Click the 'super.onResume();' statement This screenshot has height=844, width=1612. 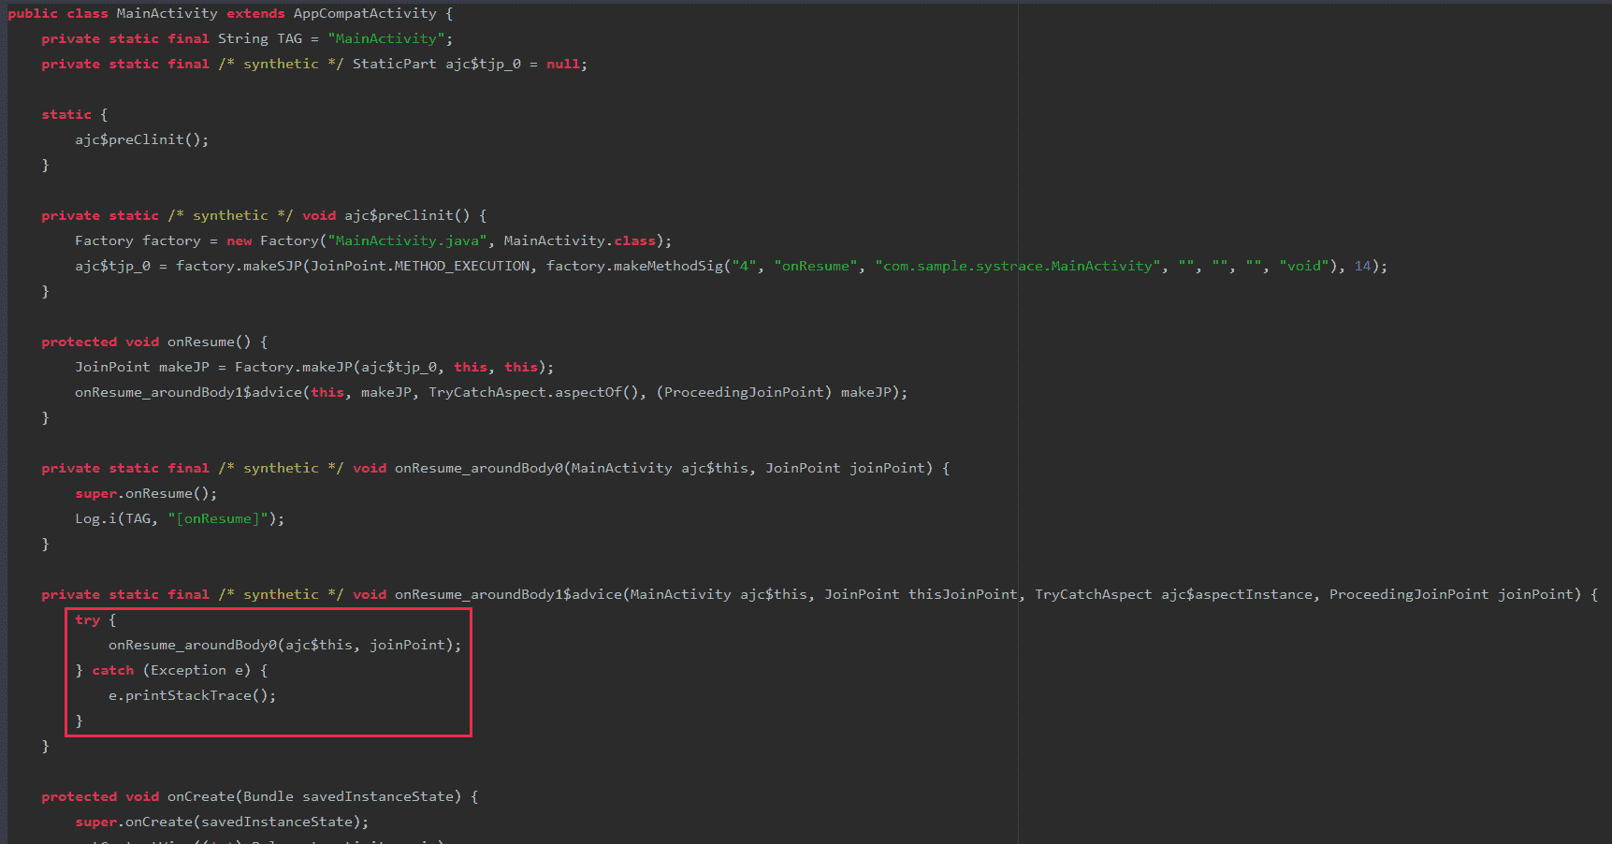146,493
